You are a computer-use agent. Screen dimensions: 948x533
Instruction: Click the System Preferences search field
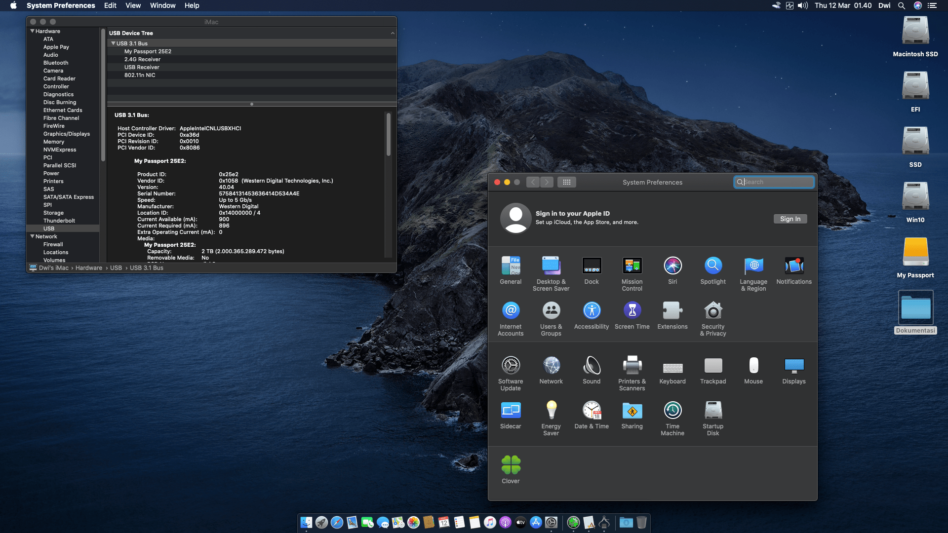(x=773, y=182)
